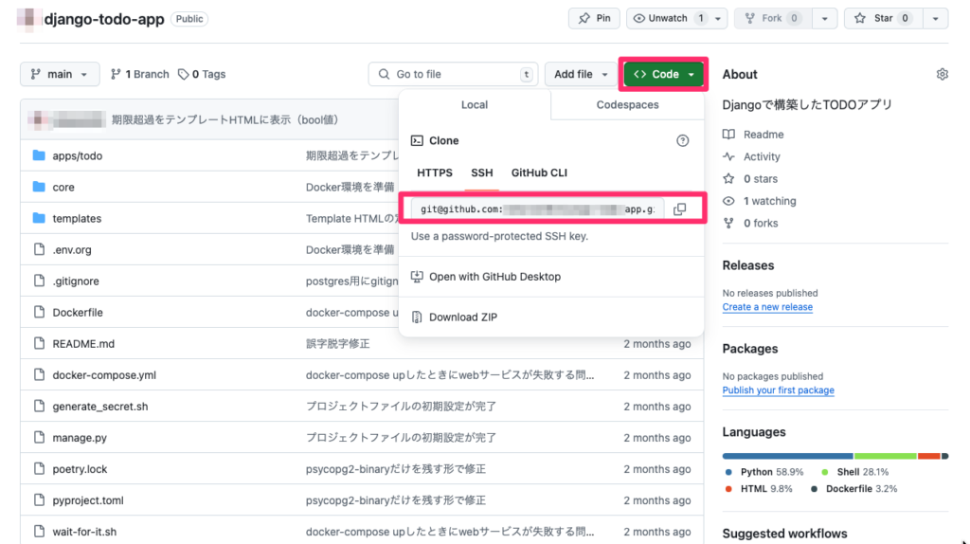
Task: Select the HTTPS clone tab
Action: click(435, 172)
